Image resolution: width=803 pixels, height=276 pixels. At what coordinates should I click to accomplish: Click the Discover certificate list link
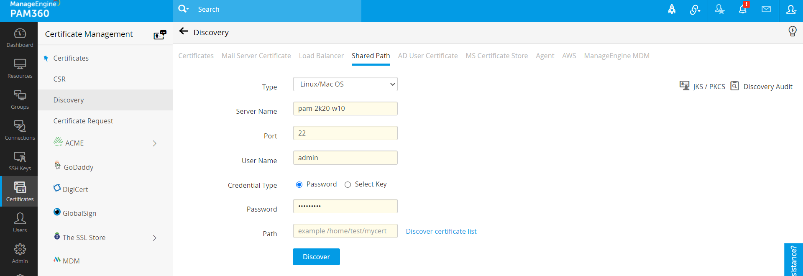click(x=441, y=231)
